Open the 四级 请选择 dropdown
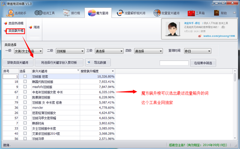Screen dimensions: 240x149 coord(148,51)
